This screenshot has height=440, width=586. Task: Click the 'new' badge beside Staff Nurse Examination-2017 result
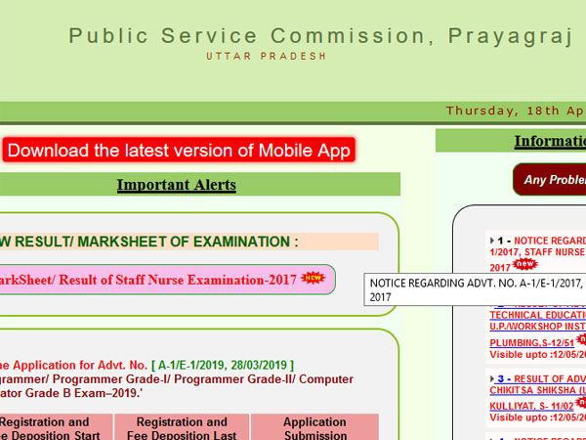313,279
